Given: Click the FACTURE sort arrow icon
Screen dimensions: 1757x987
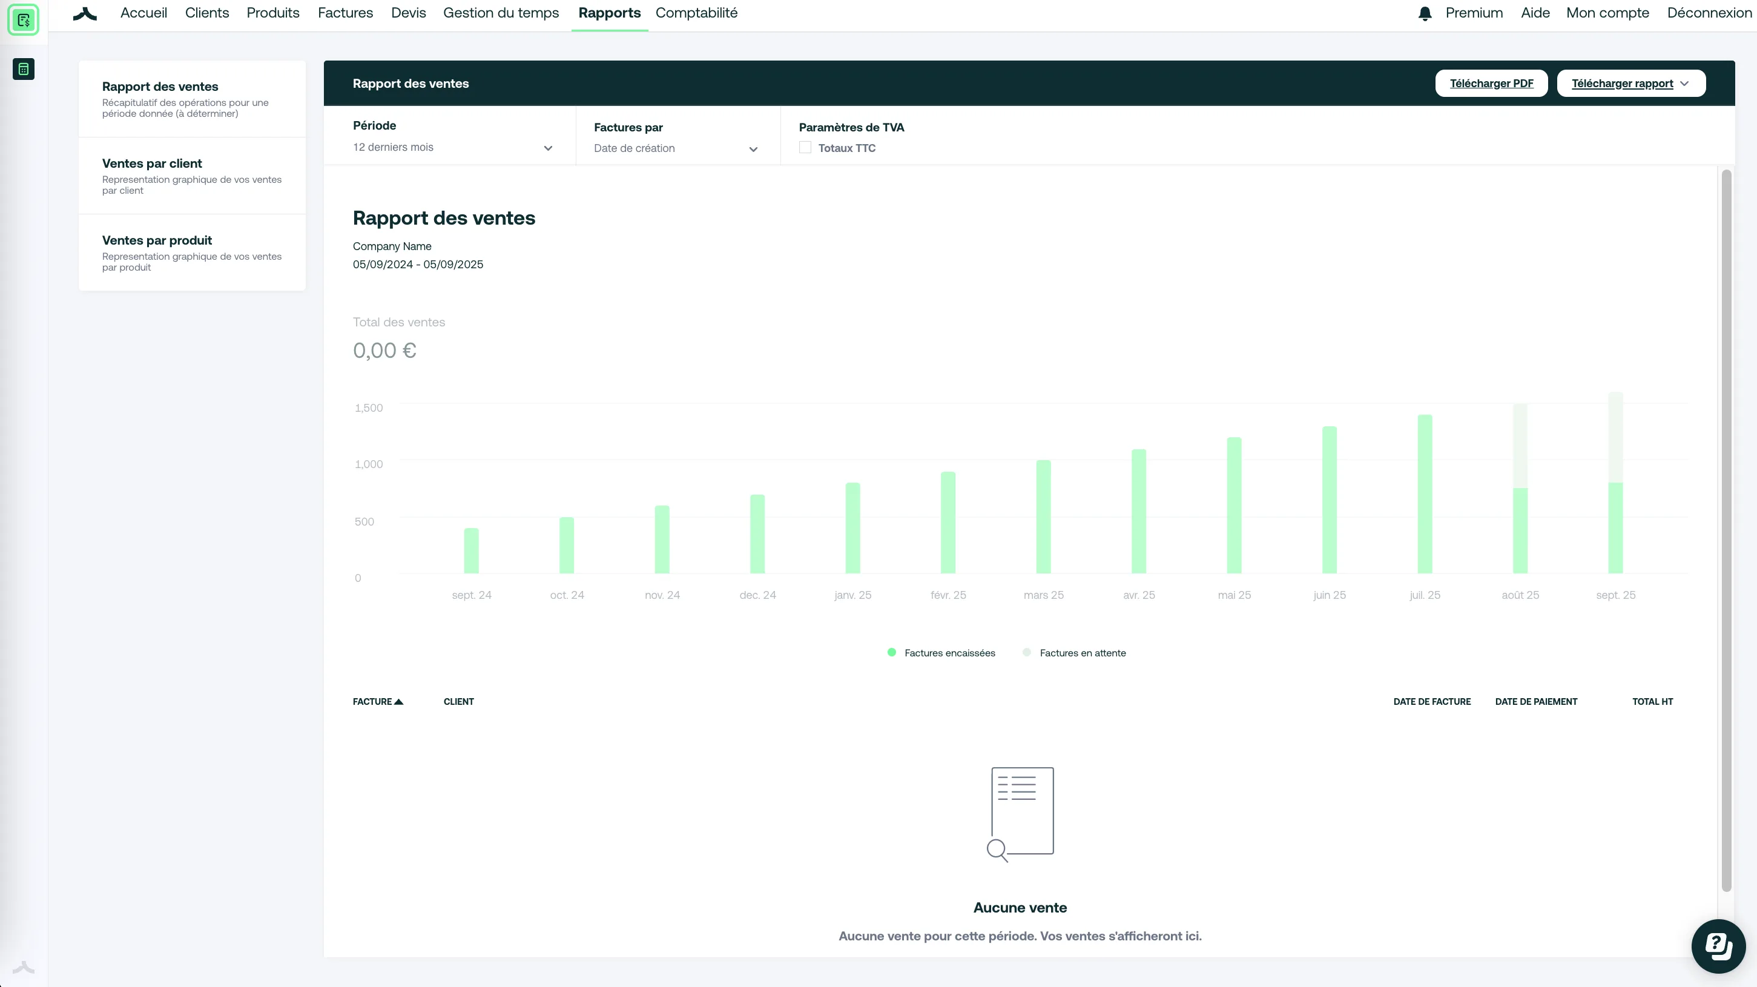Looking at the screenshot, I should pos(399,702).
